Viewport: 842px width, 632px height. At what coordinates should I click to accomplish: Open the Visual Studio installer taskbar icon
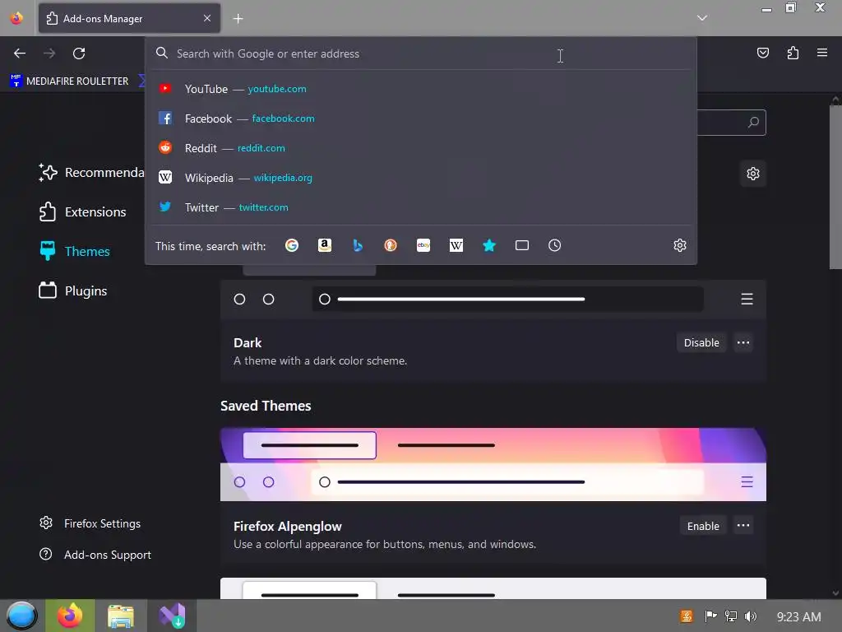pyautogui.click(x=172, y=616)
